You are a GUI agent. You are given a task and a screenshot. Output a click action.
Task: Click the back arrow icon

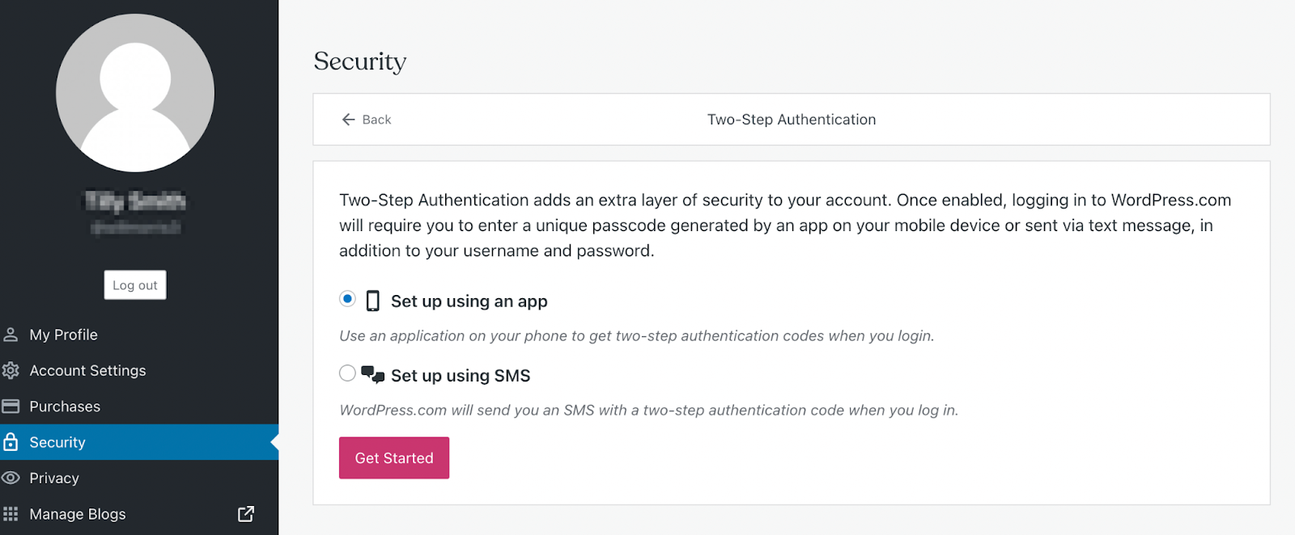tap(346, 119)
